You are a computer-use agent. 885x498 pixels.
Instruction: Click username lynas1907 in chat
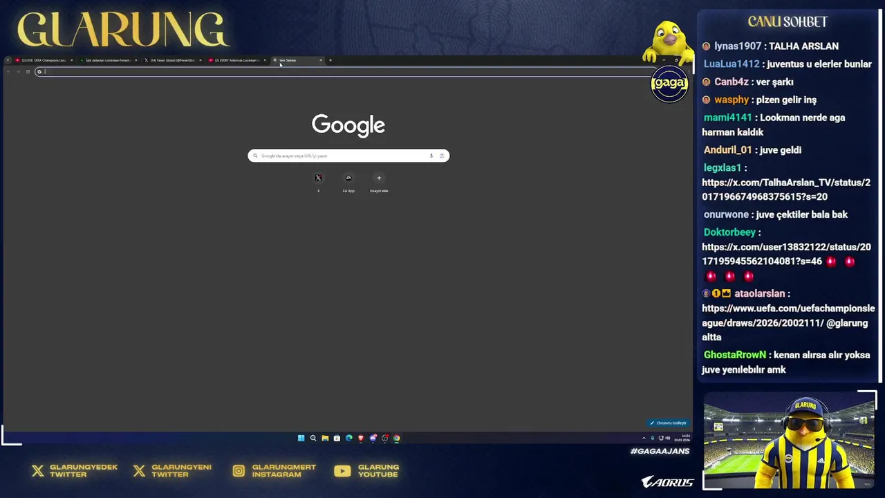pos(737,46)
